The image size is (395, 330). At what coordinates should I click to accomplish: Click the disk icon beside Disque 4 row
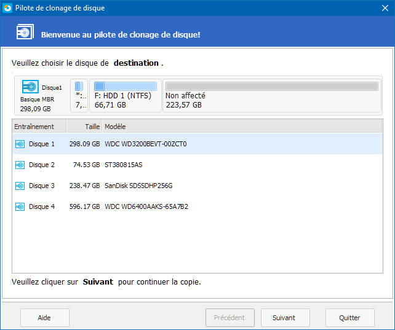tap(20, 206)
